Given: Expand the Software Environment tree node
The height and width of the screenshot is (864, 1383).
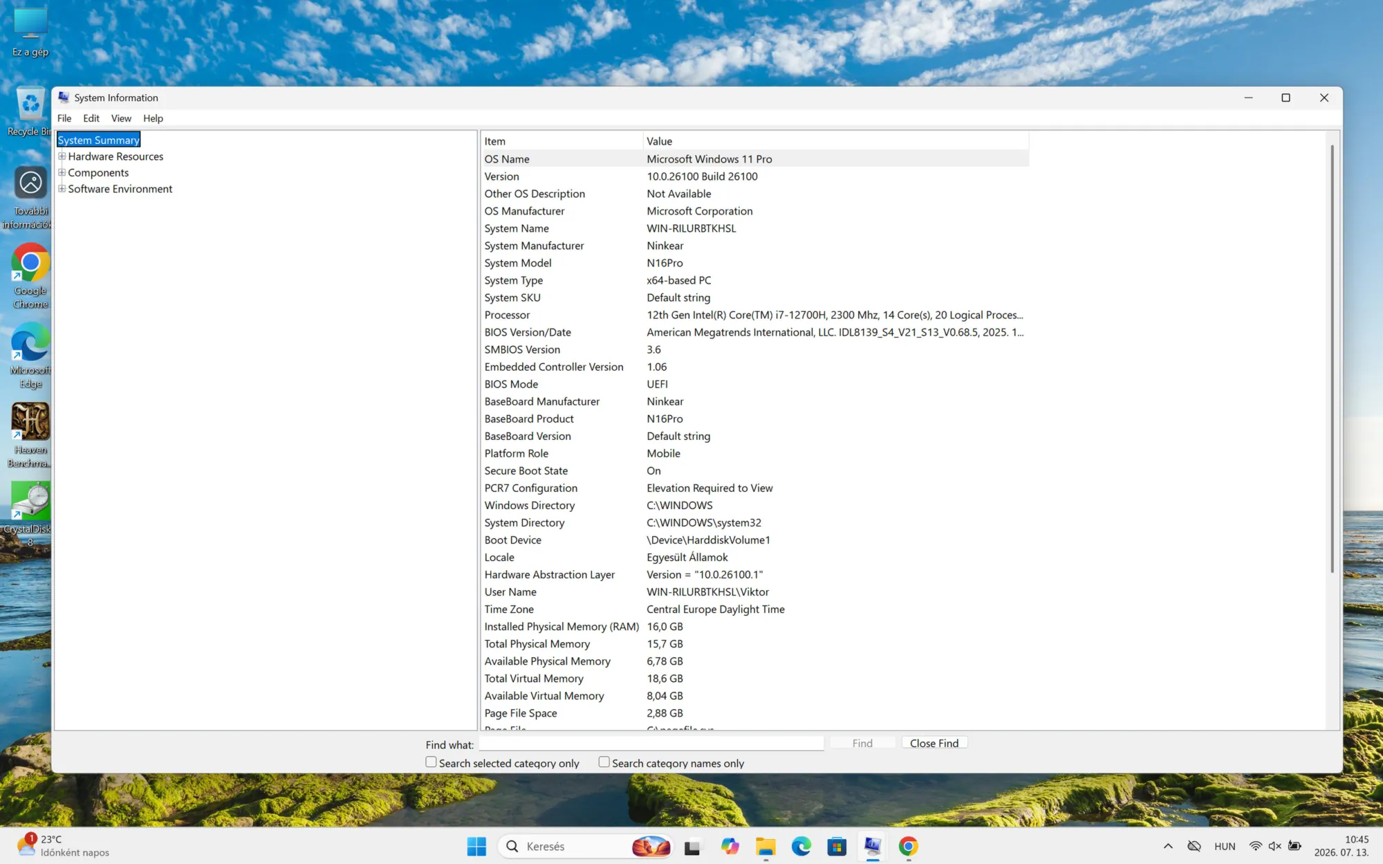Looking at the screenshot, I should tap(62, 188).
